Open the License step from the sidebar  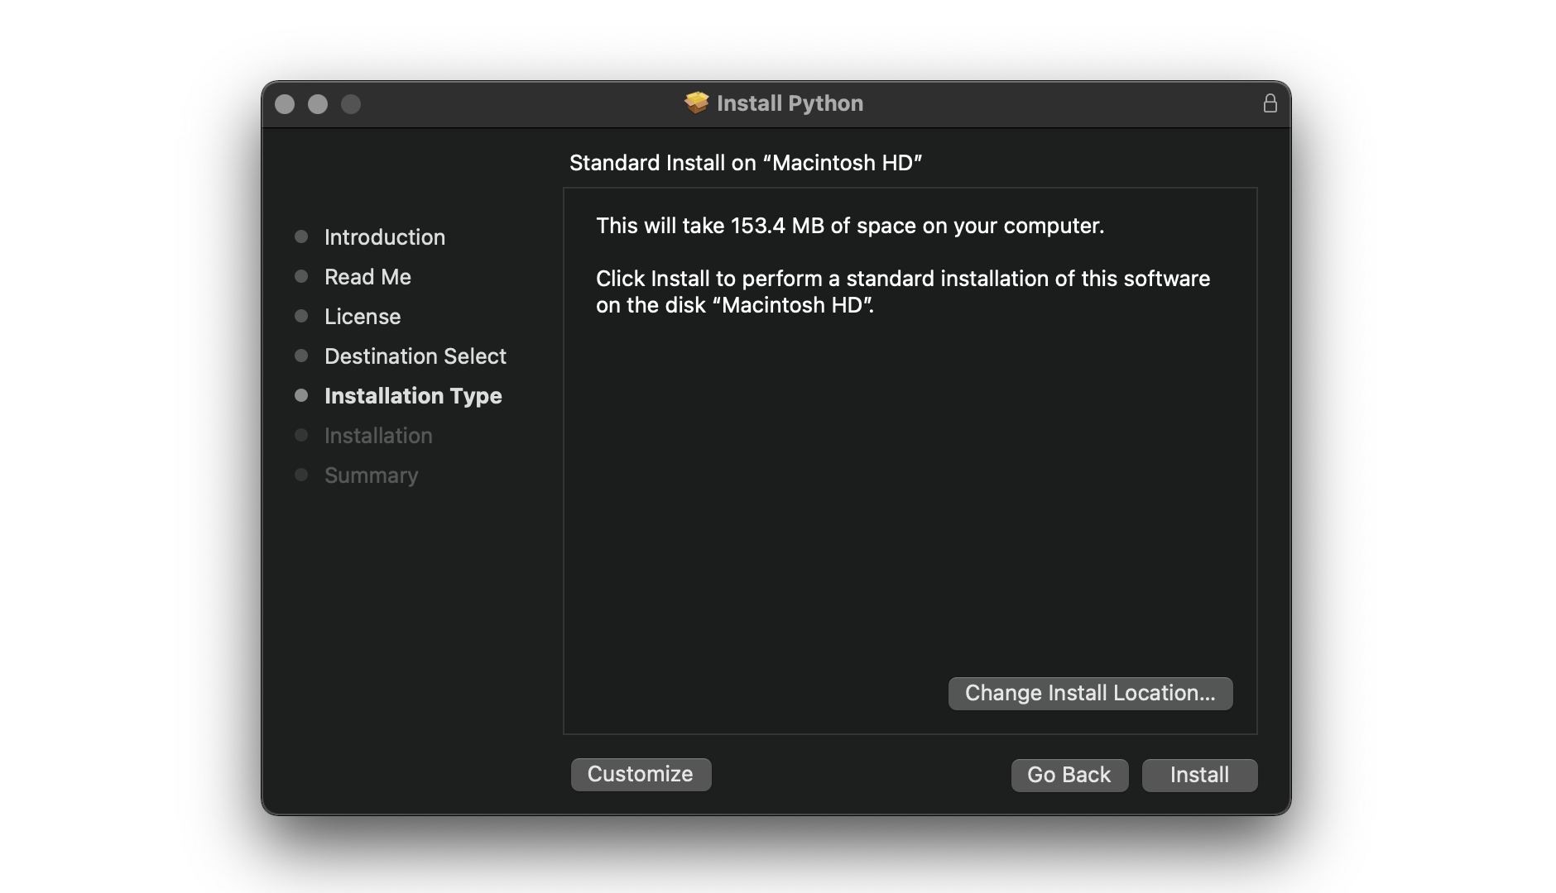click(363, 317)
